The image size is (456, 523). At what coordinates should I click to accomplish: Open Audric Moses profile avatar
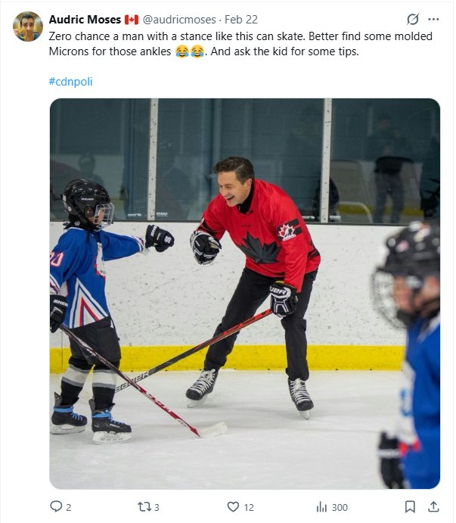(x=28, y=27)
